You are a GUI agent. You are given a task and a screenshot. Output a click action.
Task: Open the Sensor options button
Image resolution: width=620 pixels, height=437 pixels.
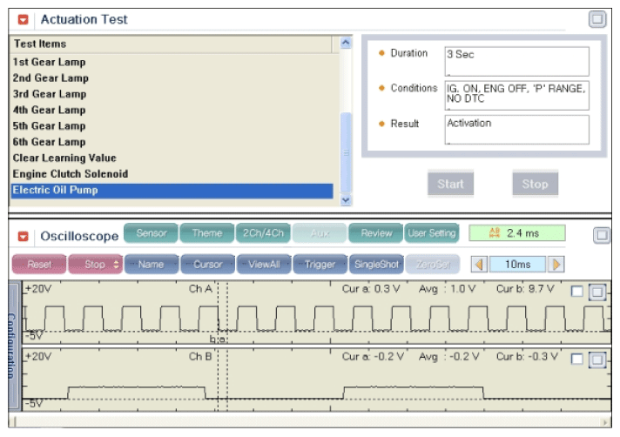click(x=152, y=233)
